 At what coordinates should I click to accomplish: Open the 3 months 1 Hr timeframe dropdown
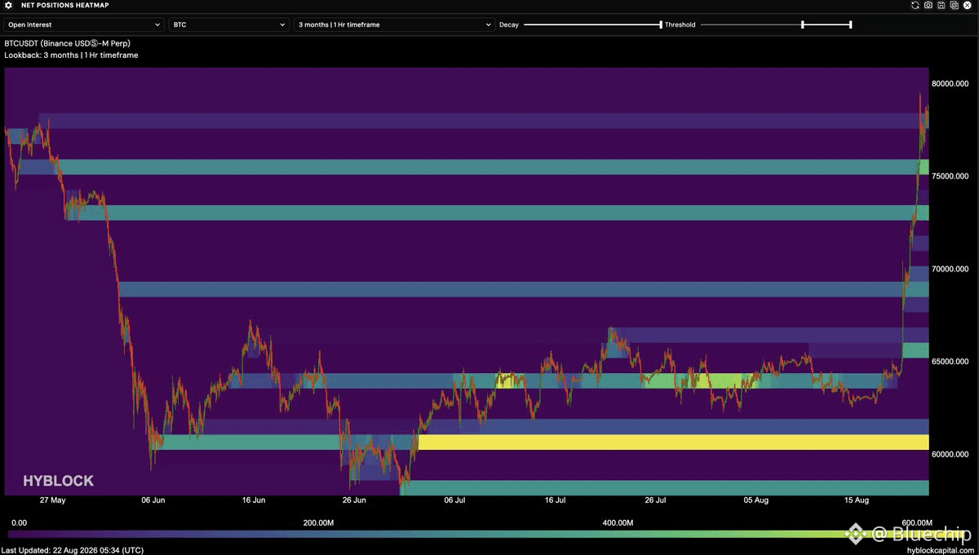pyautogui.click(x=394, y=24)
